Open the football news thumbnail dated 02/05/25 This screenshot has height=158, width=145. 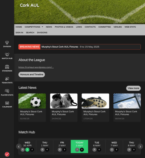(32, 101)
